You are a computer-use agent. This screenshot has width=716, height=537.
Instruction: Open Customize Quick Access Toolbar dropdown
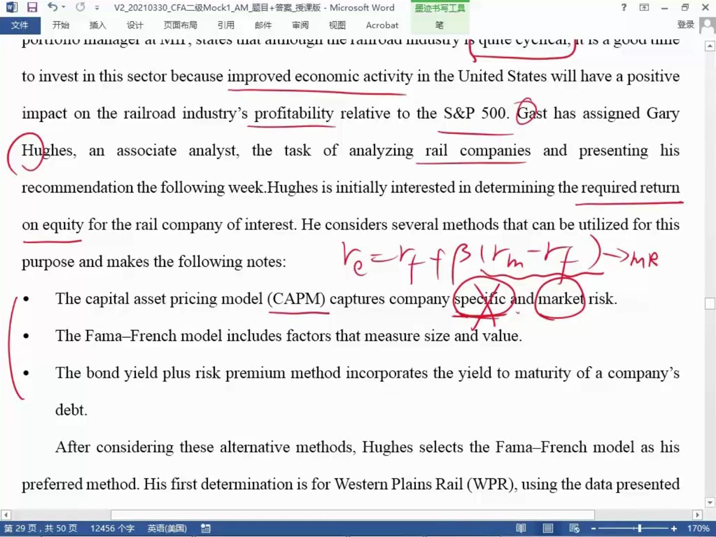[97, 8]
